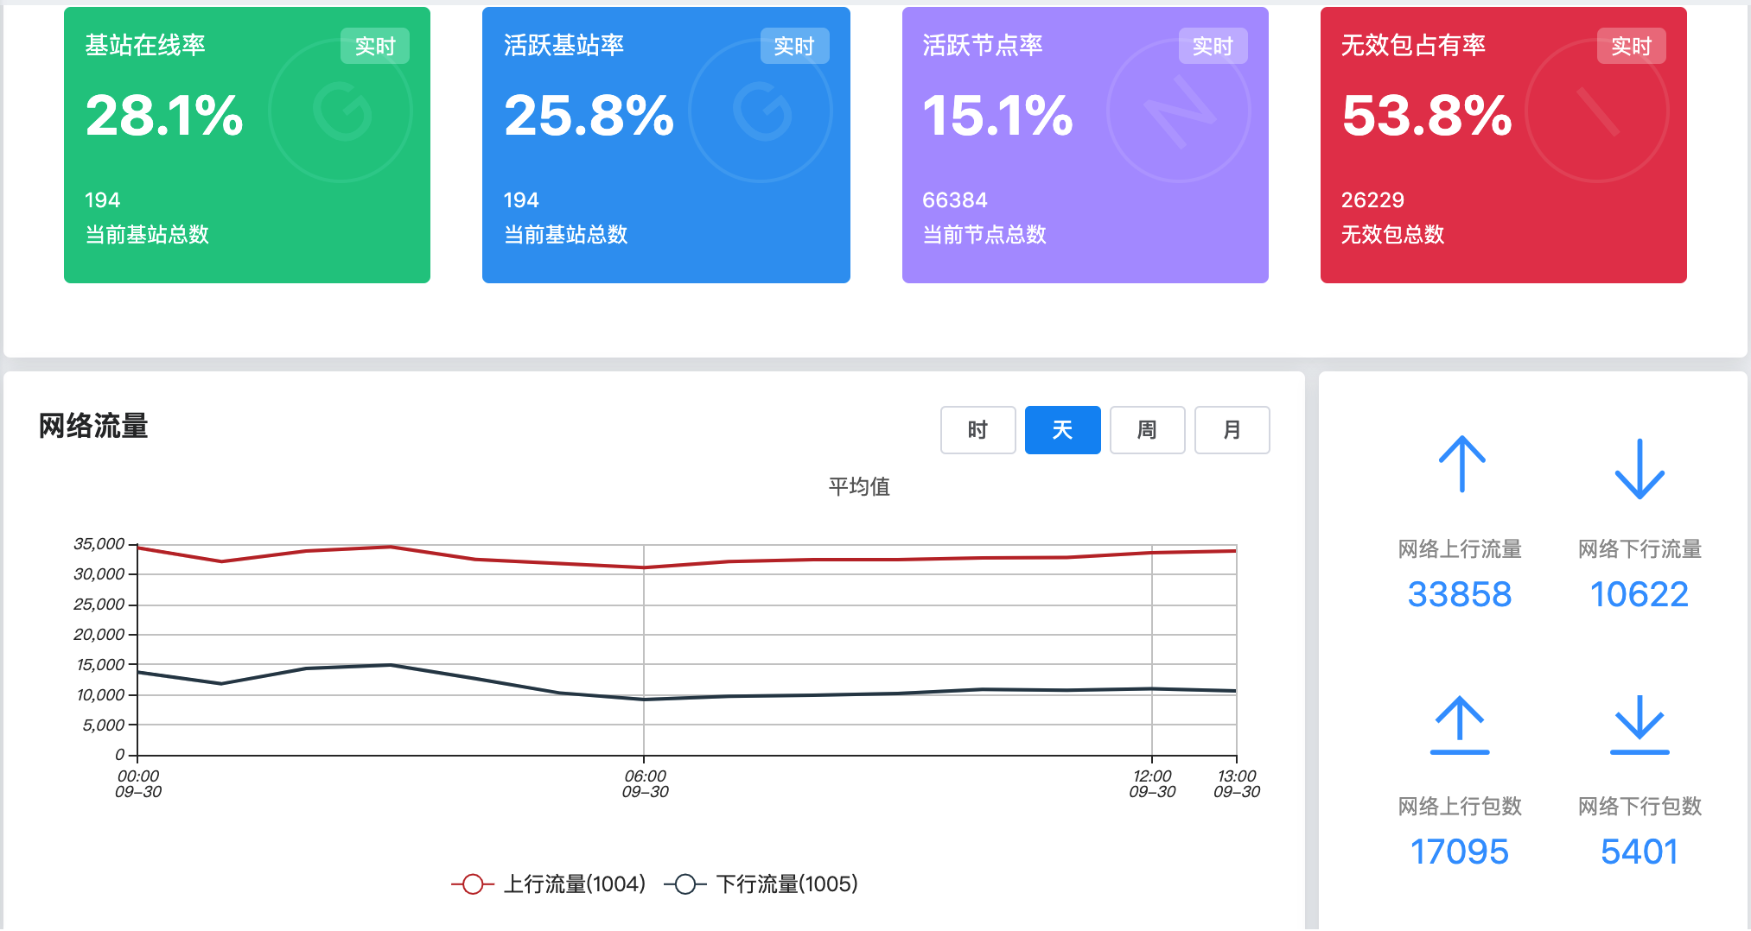Click the 06:00 09-30 axis label
Viewport: 1751px width, 931px height.
coord(645,783)
